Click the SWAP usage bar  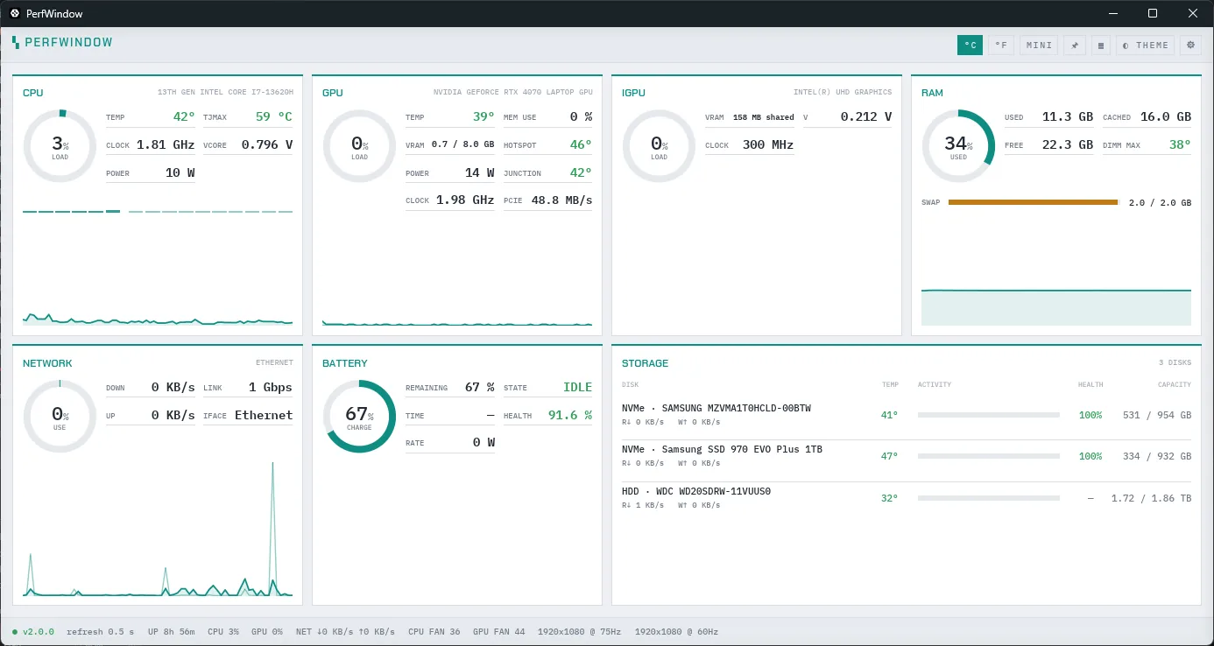pyautogui.click(x=1034, y=202)
